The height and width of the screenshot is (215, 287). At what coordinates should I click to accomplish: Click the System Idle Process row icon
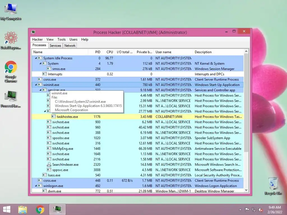40,58
